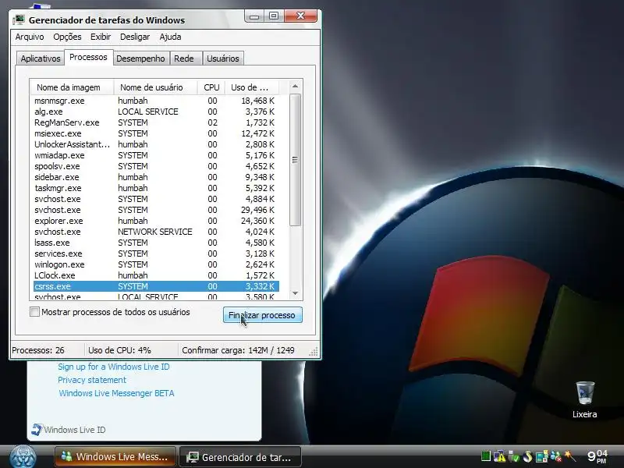Open the Ajuda menu
The height and width of the screenshot is (468, 624).
[x=170, y=37]
